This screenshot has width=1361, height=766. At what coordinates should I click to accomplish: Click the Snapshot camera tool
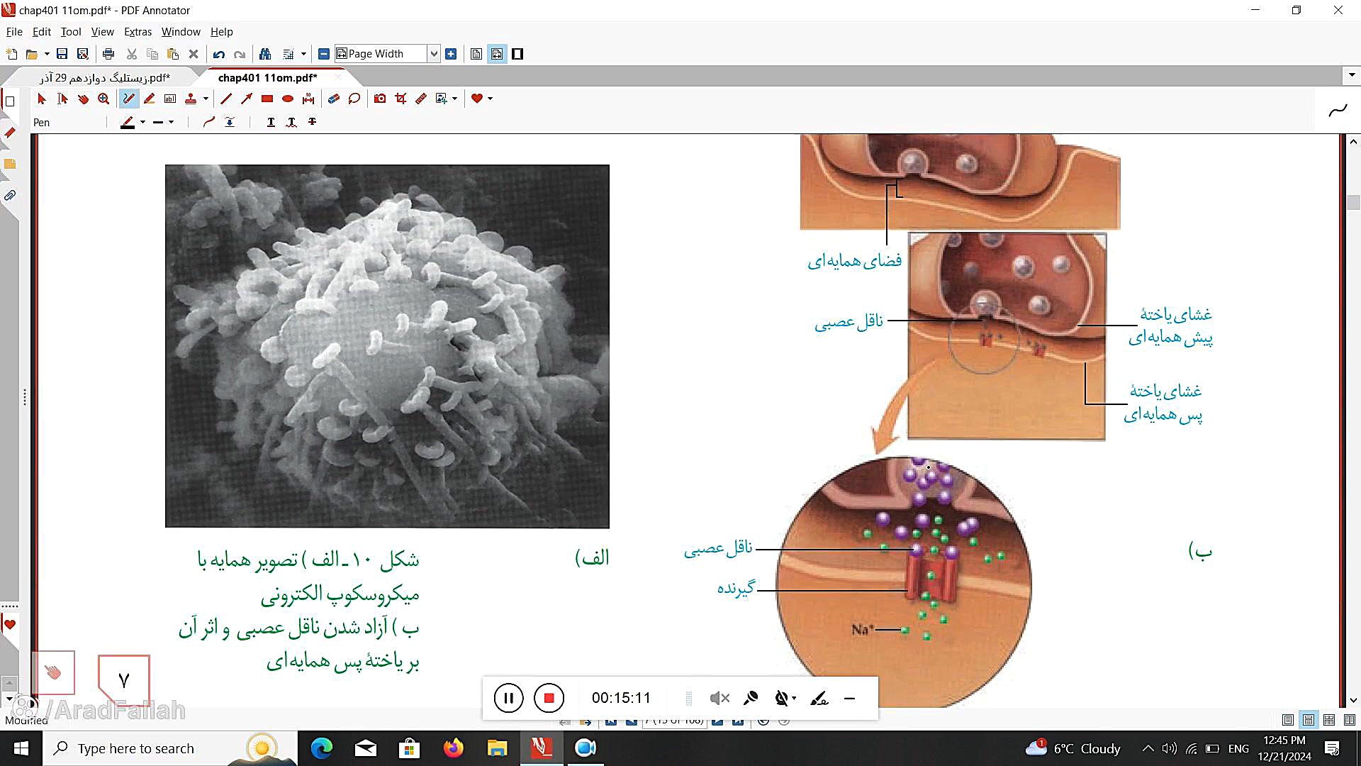pos(380,99)
